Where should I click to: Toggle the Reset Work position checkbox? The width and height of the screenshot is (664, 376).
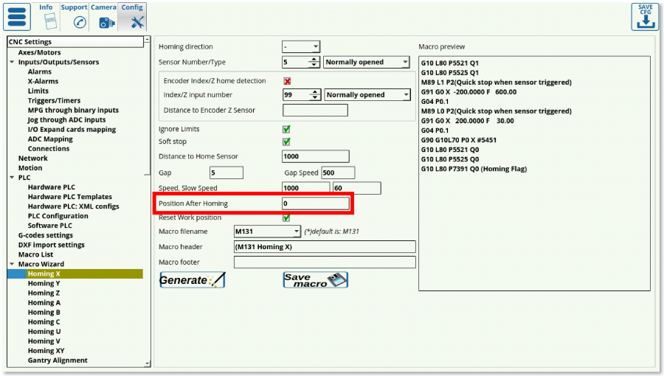click(x=286, y=218)
